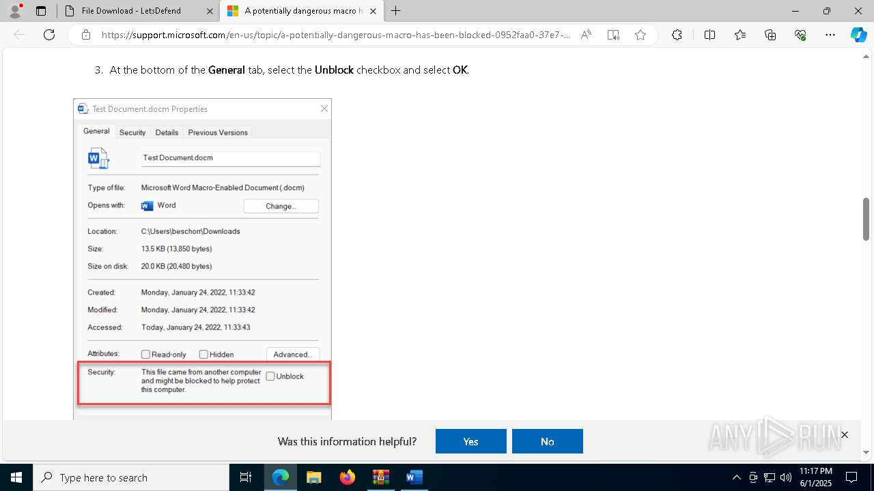Image resolution: width=874 pixels, height=491 pixels.
Task: Dismiss the feedback bar
Action: pyautogui.click(x=845, y=434)
